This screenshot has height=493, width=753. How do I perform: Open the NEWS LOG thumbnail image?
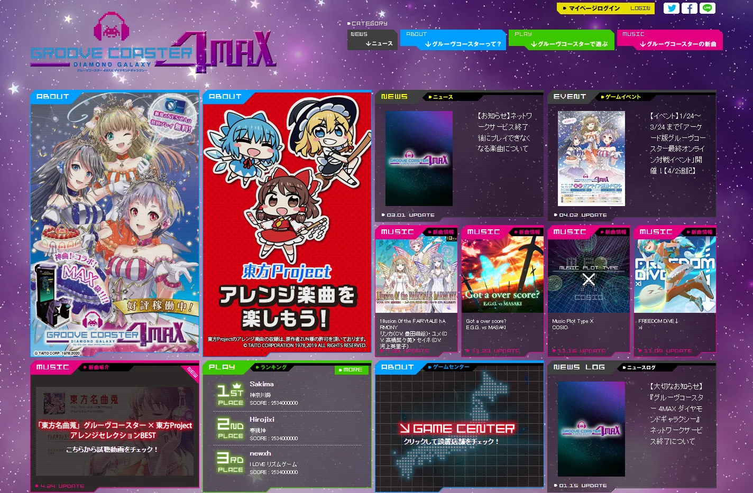[591, 429]
